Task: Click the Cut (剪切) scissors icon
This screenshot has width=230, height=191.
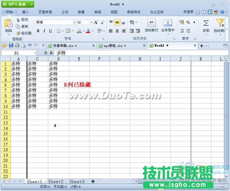Action: 18,20
